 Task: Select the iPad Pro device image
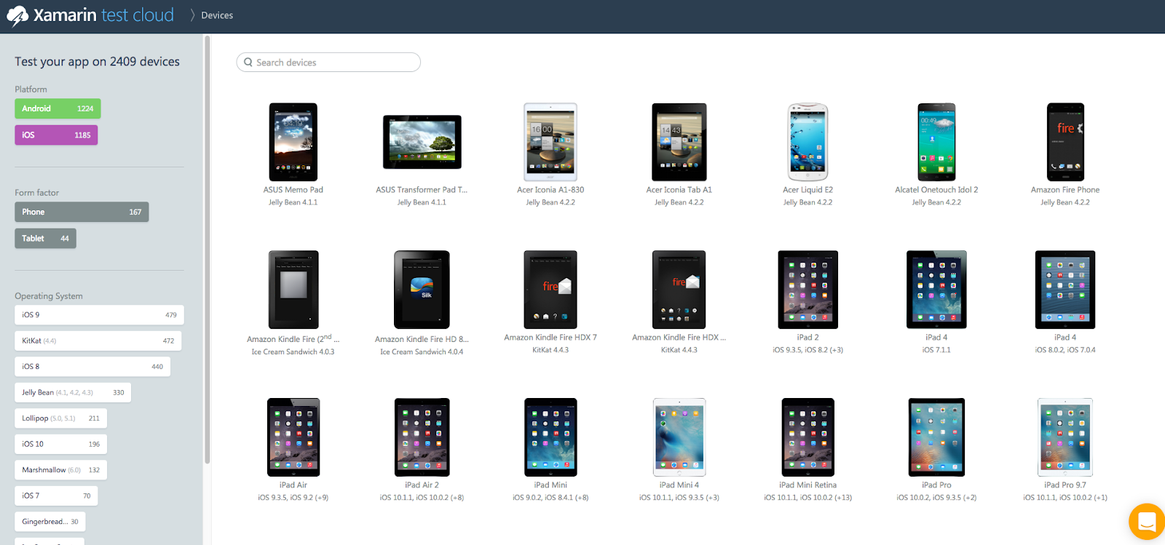(936, 437)
